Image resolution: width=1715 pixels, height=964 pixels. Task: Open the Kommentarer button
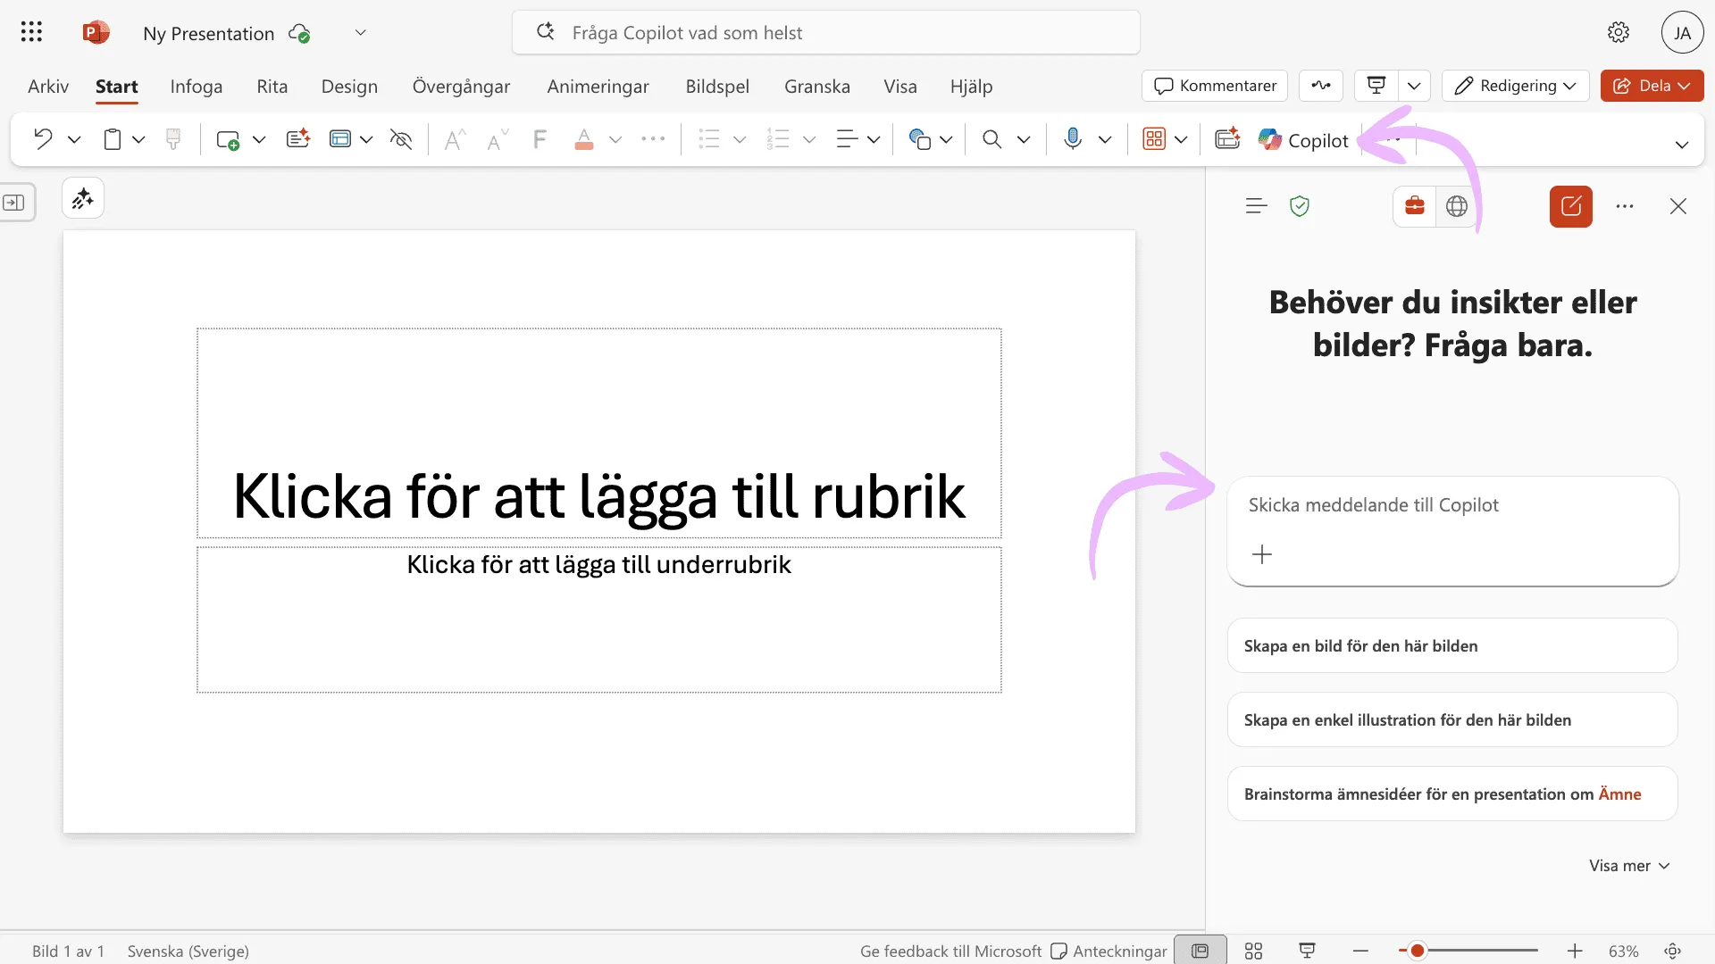[1215, 86]
